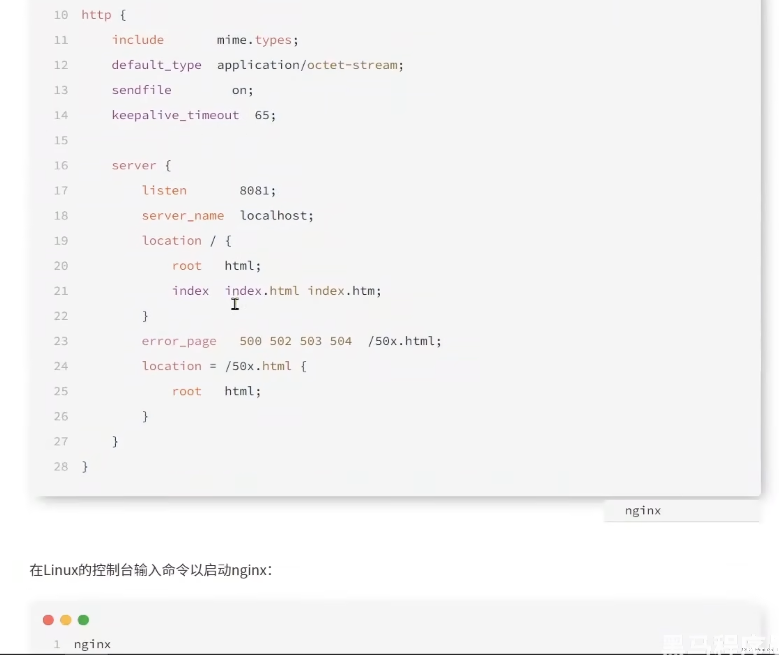Click the 'nginx' command in terminal block
Image resolution: width=779 pixels, height=655 pixels.
(x=92, y=644)
